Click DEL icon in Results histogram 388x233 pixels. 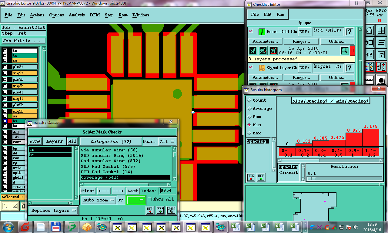[x=251, y=177]
